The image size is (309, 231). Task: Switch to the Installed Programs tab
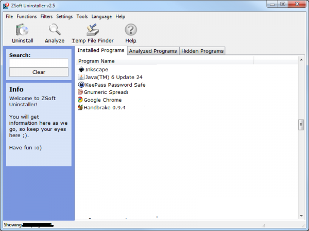tap(101, 50)
